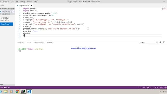Select the Terminal panel tab
This screenshot has width=167, height=94.
pyautogui.click(x=50, y=42)
